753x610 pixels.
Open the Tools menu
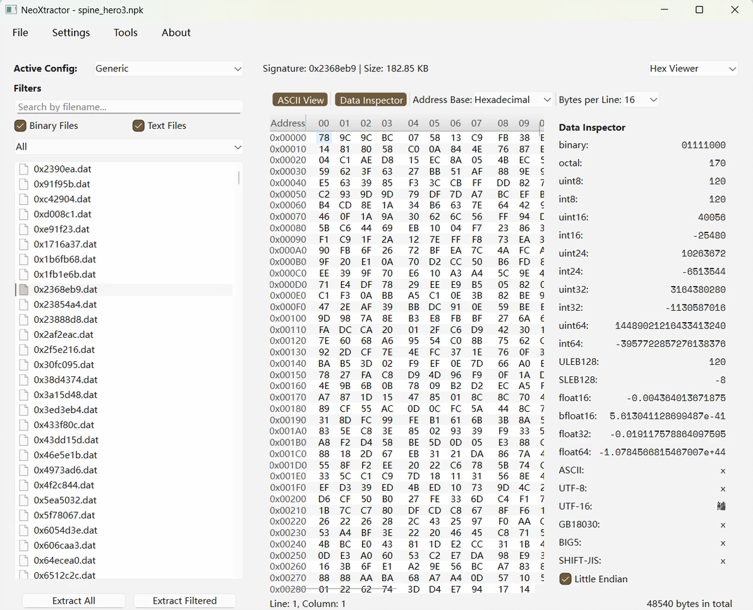coord(125,33)
